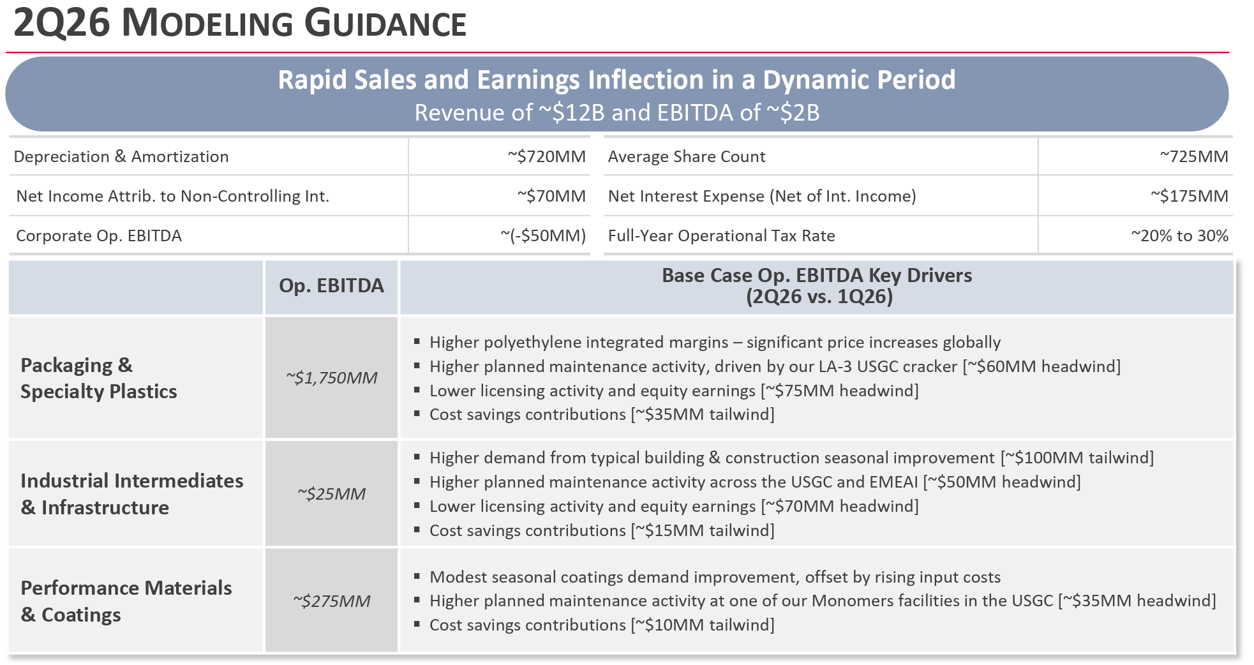1254x665 pixels.
Task: Select the Depreciation & Amortization row label
Action: 121,156
